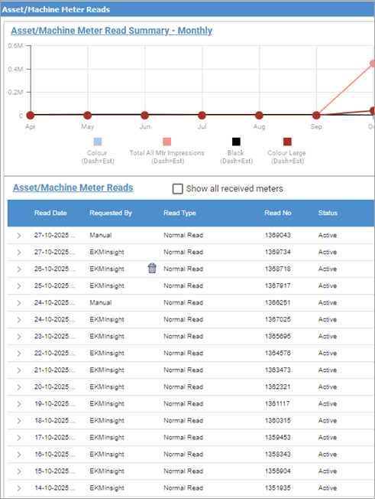This screenshot has height=499, width=375.
Task: Expand the 19-10-2025 read row
Action: coord(19,404)
